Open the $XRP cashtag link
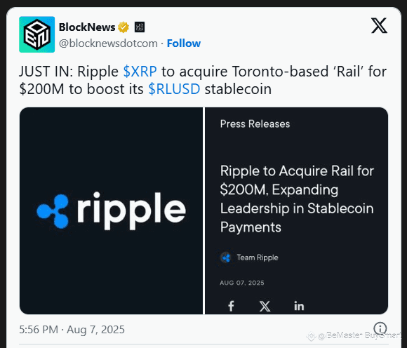This screenshot has height=348, width=407. click(x=140, y=72)
